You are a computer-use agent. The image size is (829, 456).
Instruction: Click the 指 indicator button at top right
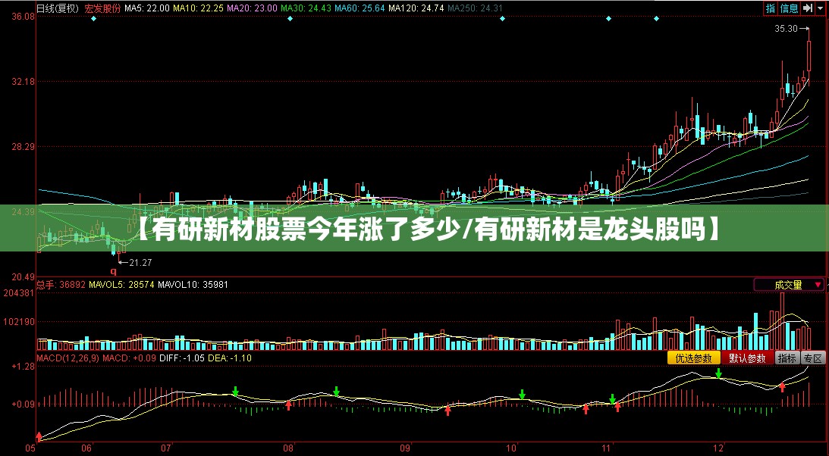(x=771, y=8)
